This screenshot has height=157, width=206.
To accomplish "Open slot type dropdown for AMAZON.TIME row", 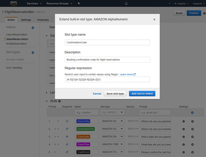I will (x=112, y=144).
